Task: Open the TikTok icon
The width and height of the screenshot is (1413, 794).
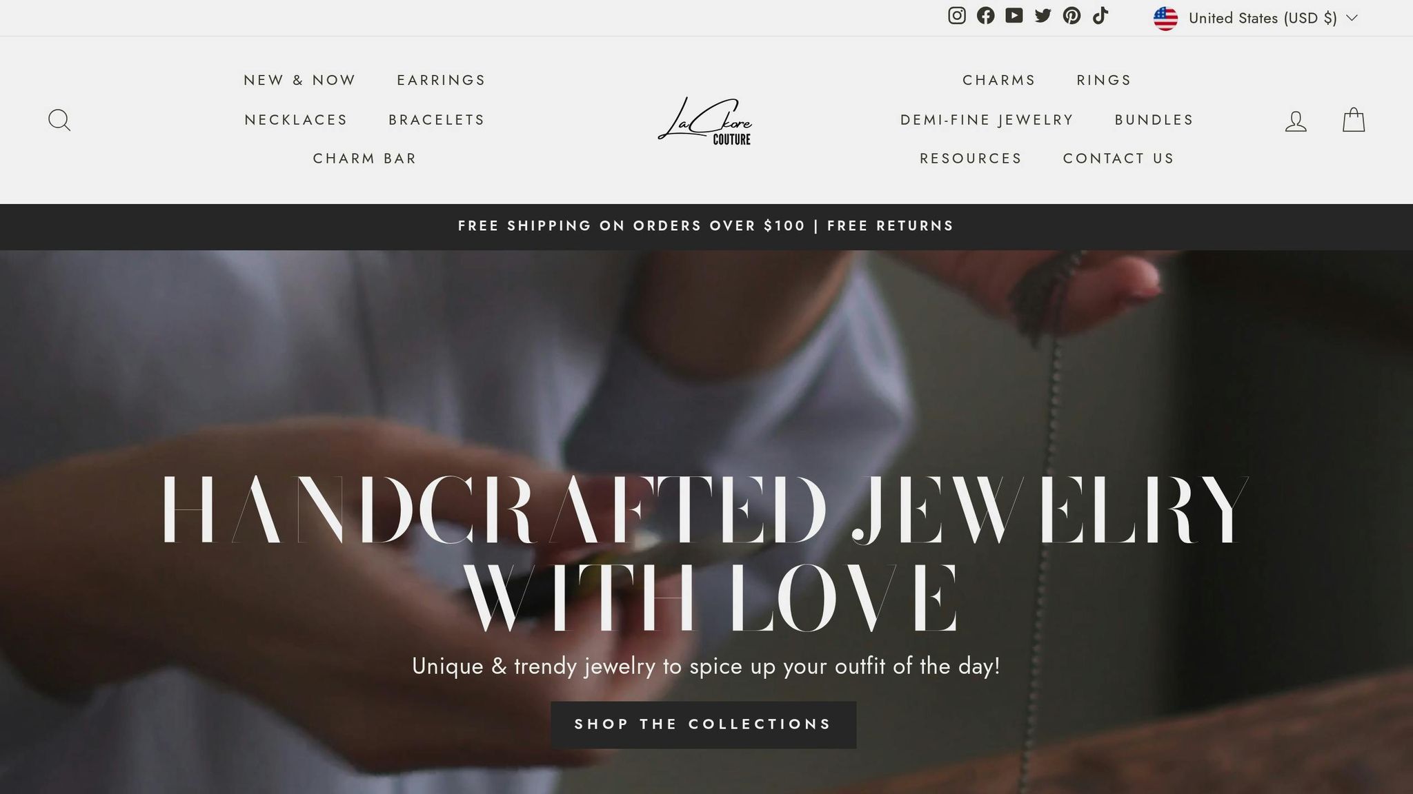Action: point(1100,16)
